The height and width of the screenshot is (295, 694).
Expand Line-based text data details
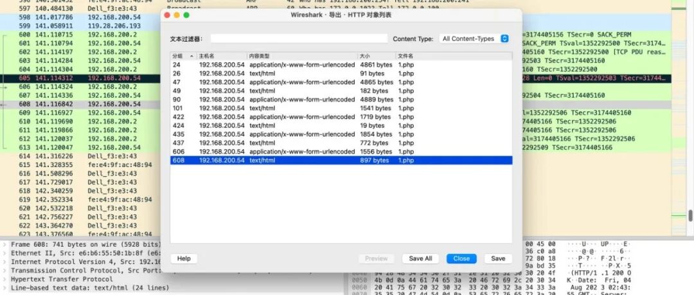pyautogui.click(x=5, y=288)
